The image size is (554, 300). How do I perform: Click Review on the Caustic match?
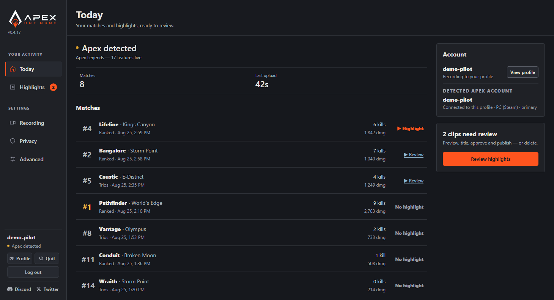[x=414, y=181]
